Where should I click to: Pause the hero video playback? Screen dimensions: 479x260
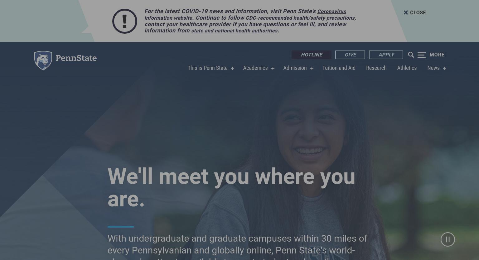448,239
